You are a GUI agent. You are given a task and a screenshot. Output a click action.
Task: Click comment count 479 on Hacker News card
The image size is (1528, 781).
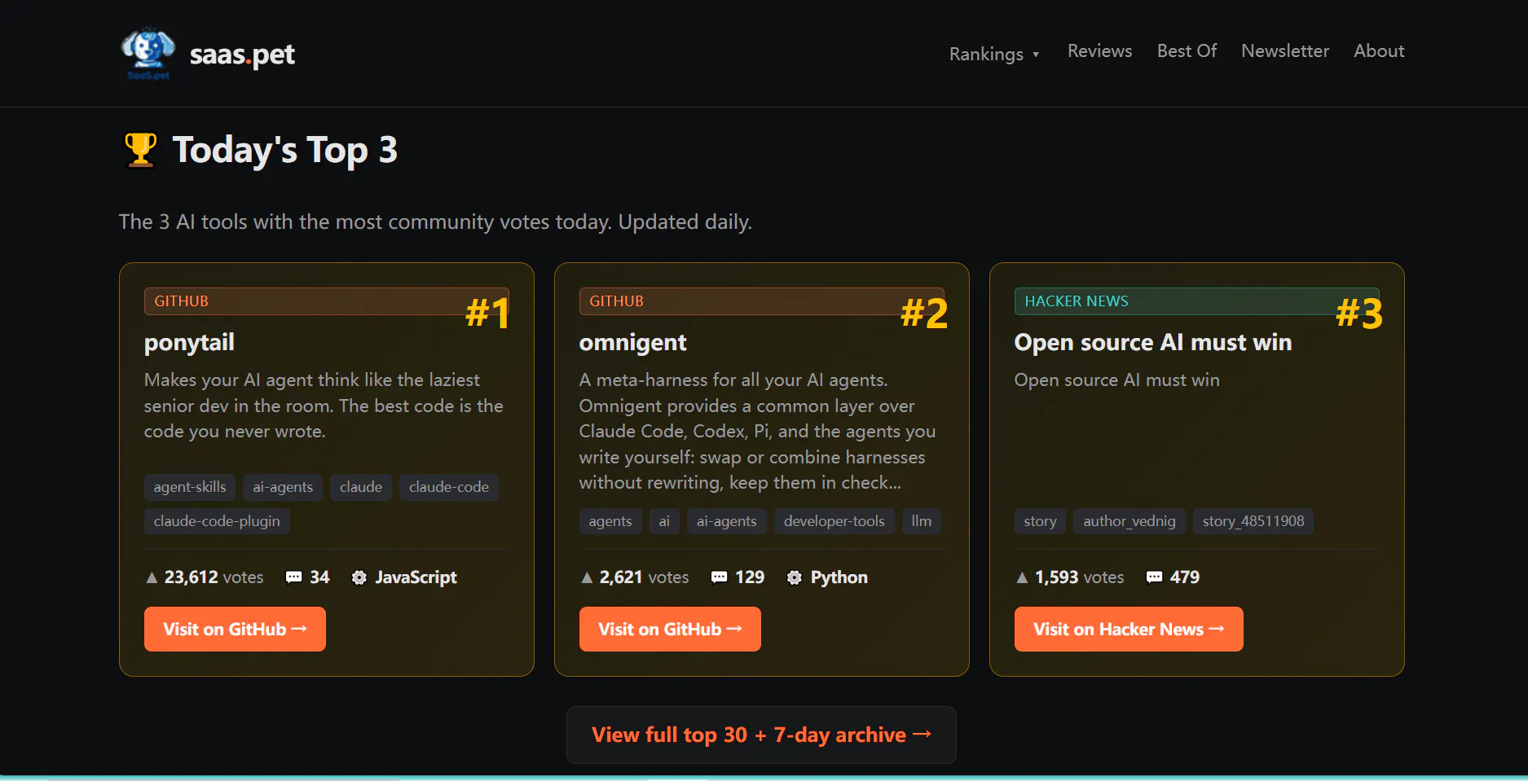click(x=1185, y=577)
